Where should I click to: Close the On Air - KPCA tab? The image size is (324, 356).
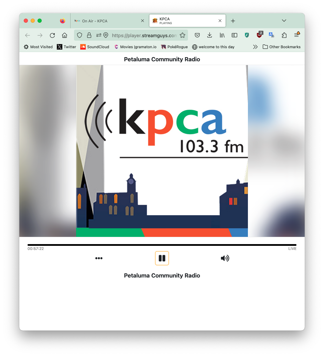142,21
